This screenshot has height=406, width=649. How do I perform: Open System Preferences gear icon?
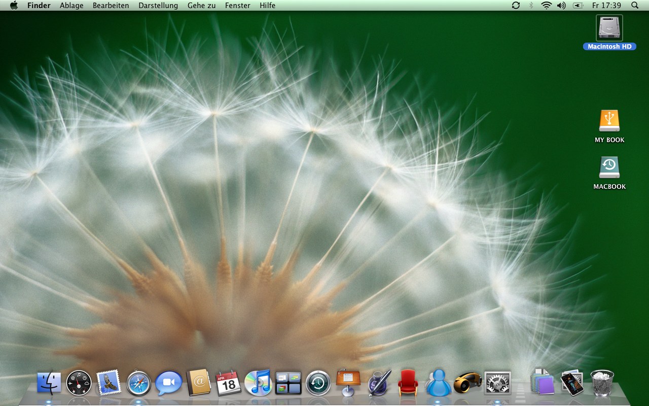[x=498, y=383]
